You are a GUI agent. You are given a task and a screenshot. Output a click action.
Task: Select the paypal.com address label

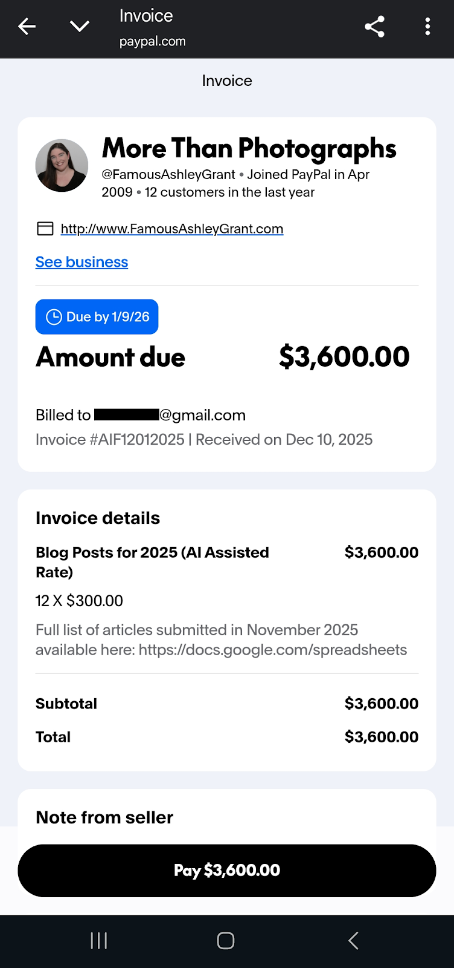pos(153,41)
